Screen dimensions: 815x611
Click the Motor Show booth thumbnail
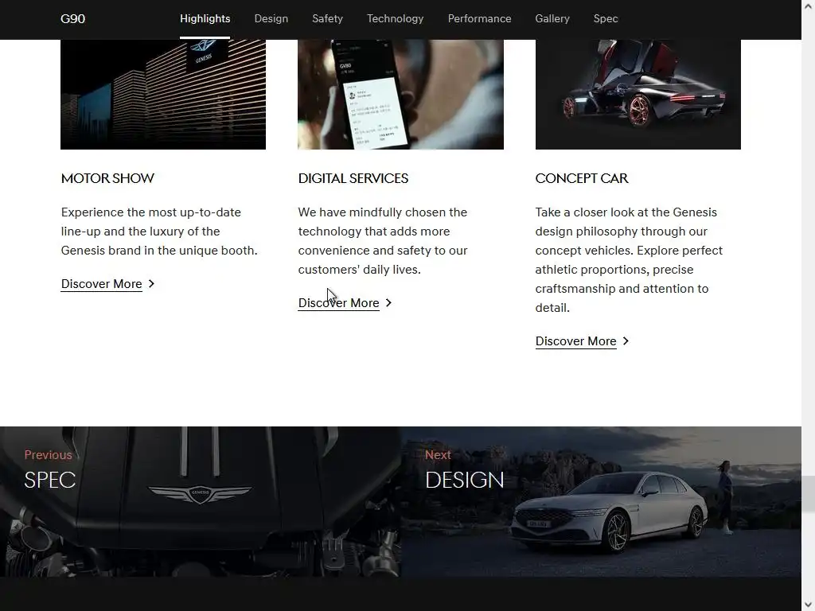(163, 95)
